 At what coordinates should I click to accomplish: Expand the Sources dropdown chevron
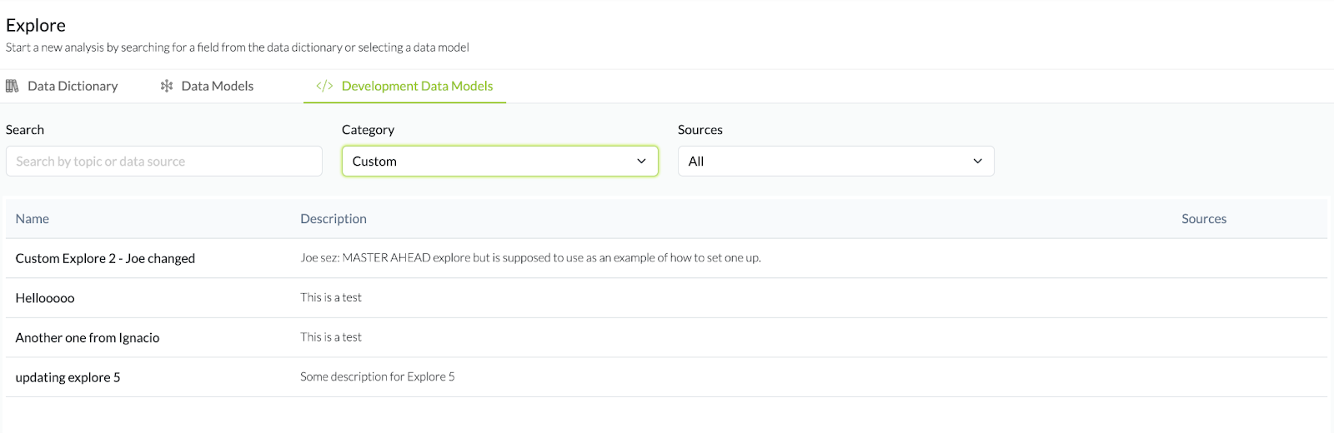tap(977, 161)
